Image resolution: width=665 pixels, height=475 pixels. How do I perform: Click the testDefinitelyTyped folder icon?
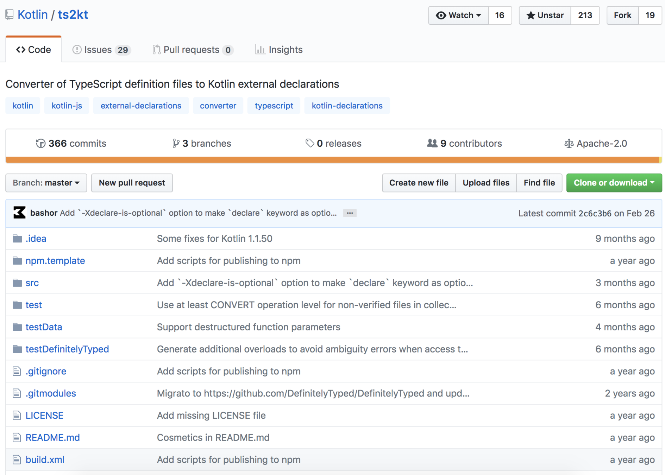(17, 349)
